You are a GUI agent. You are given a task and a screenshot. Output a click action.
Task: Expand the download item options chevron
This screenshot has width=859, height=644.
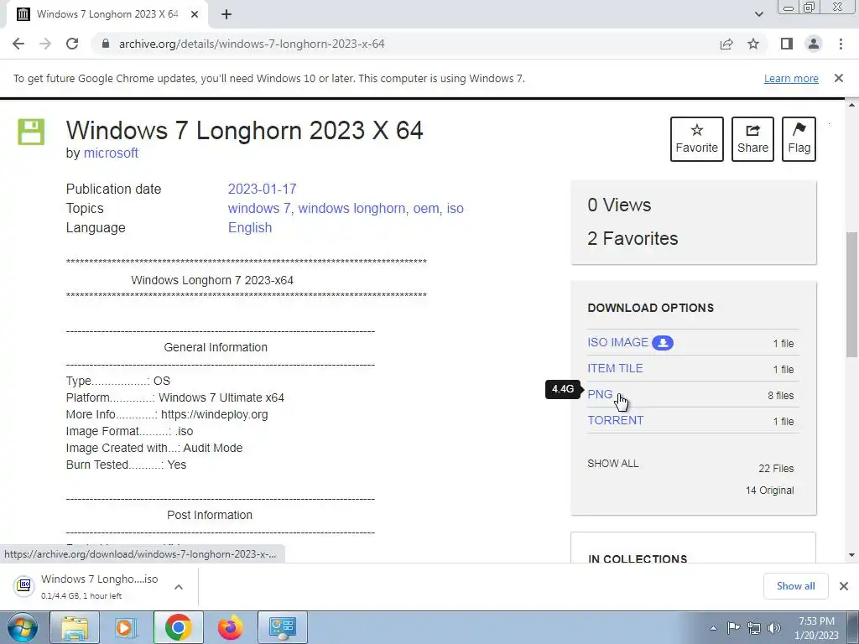pos(179,586)
